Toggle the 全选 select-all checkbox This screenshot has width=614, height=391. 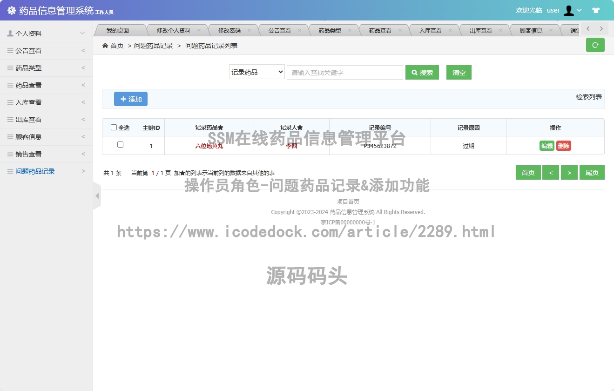tap(114, 128)
